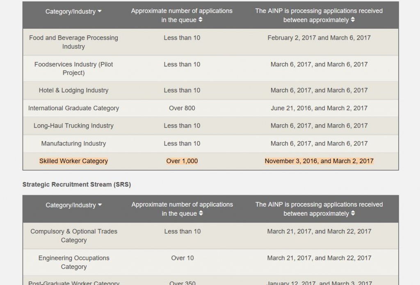
Task: Sort SRS table by applications in the queue icon
Action: (x=201, y=213)
